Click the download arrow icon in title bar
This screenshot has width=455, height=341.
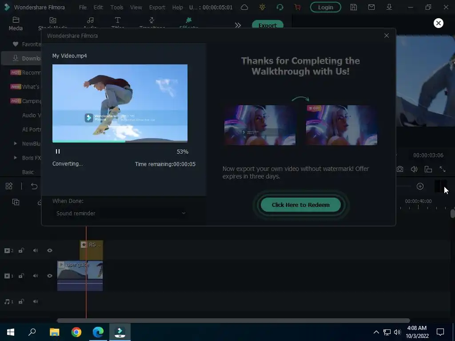click(389, 7)
